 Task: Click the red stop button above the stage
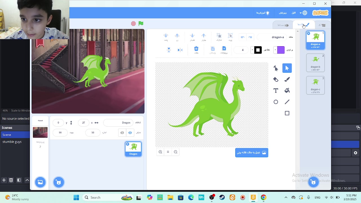(x=133, y=24)
